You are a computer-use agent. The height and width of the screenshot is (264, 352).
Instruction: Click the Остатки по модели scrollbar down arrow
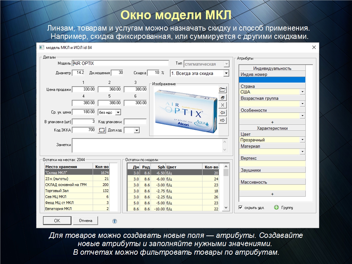click(x=226, y=208)
